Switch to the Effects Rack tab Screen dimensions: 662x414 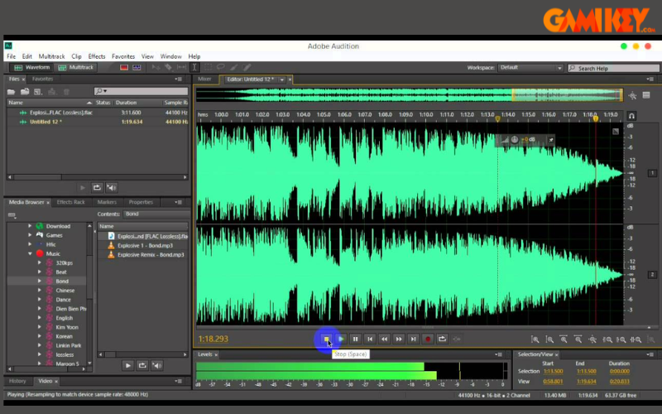pyautogui.click(x=71, y=202)
